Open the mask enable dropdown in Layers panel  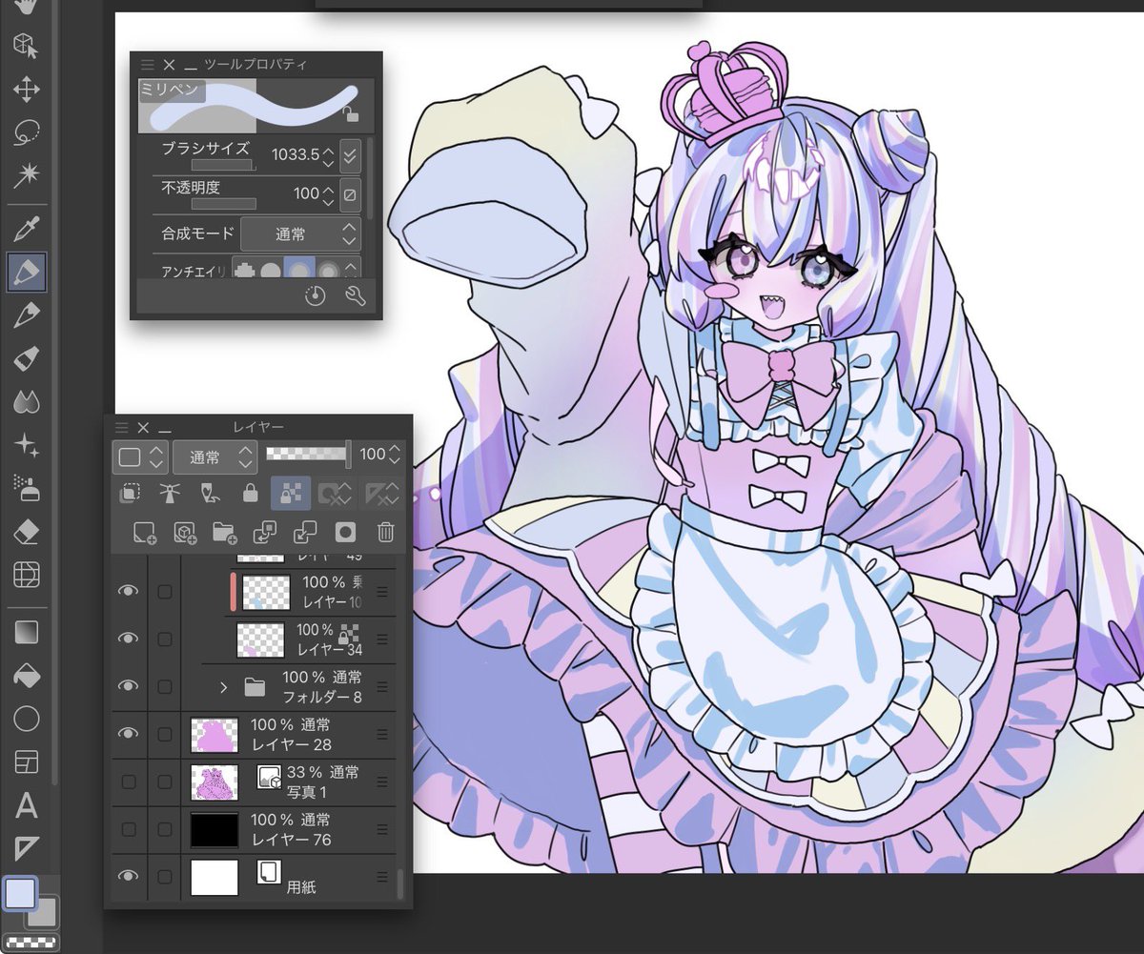pyautogui.click(x=336, y=493)
